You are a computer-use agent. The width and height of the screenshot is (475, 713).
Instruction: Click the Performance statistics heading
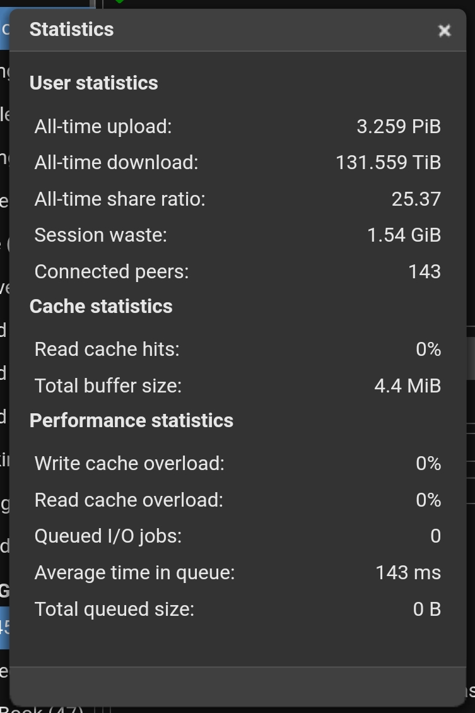[131, 421]
